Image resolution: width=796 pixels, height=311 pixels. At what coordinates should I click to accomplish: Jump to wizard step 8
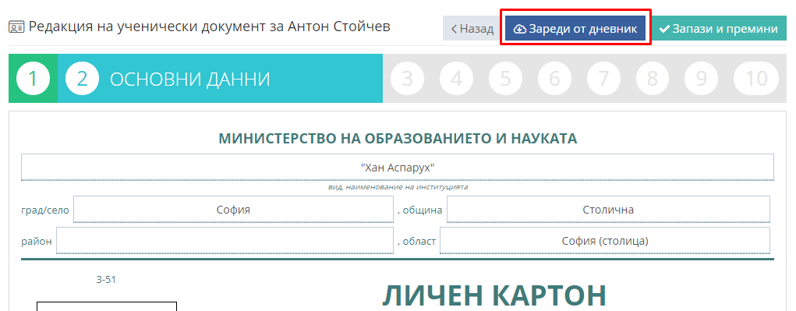(653, 79)
